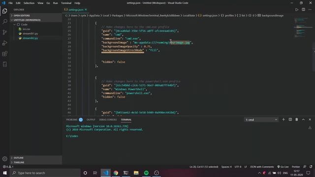Open the File menu
The image size is (315, 177).
pos(10,3)
